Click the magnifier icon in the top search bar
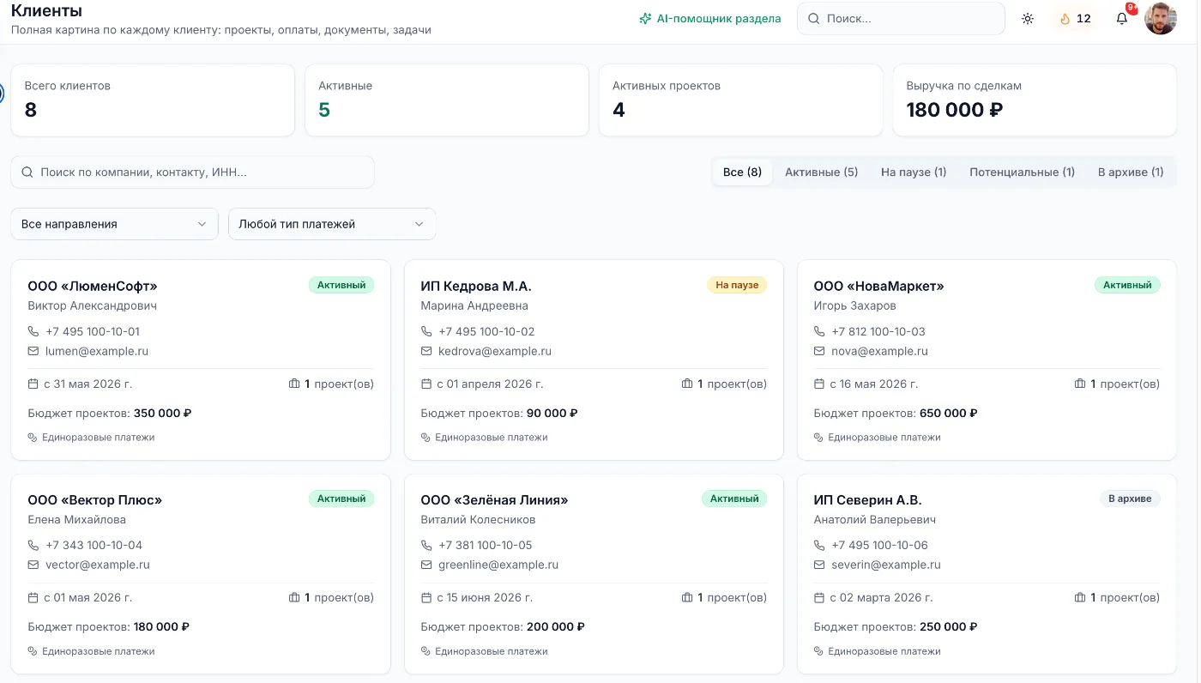The image size is (1201, 683). (x=813, y=18)
